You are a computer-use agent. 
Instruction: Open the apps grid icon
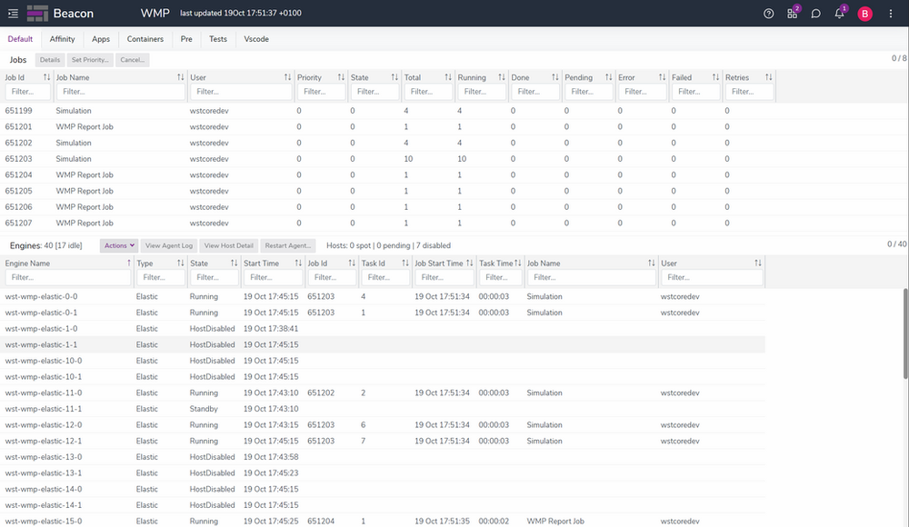pyautogui.click(x=793, y=14)
